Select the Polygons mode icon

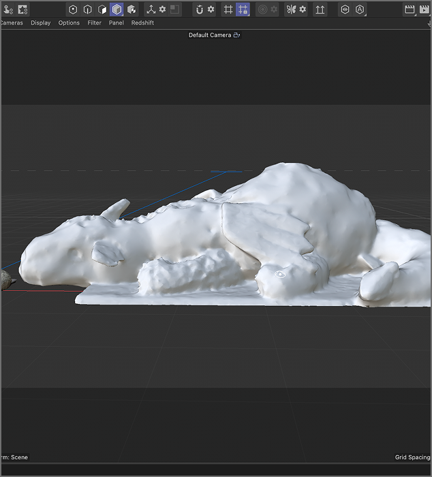pyautogui.click(x=102, y=10)
